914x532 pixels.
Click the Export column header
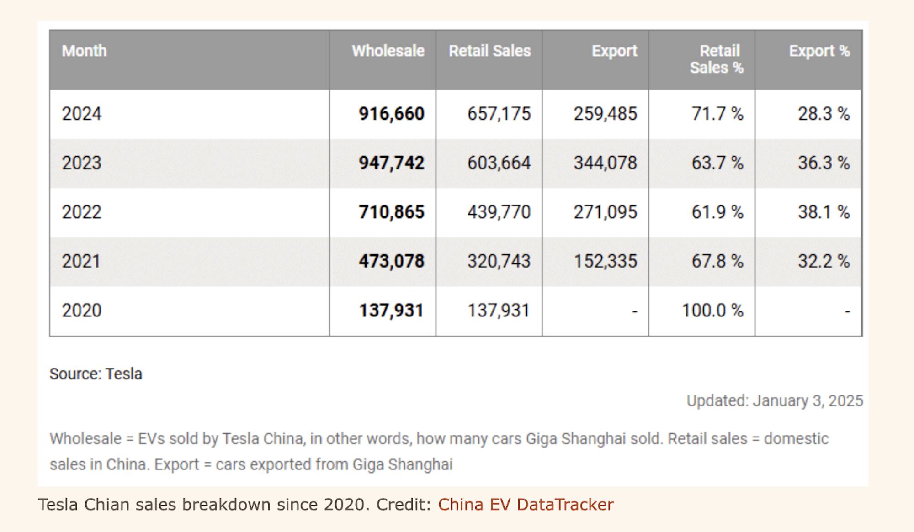coord(614,51)
